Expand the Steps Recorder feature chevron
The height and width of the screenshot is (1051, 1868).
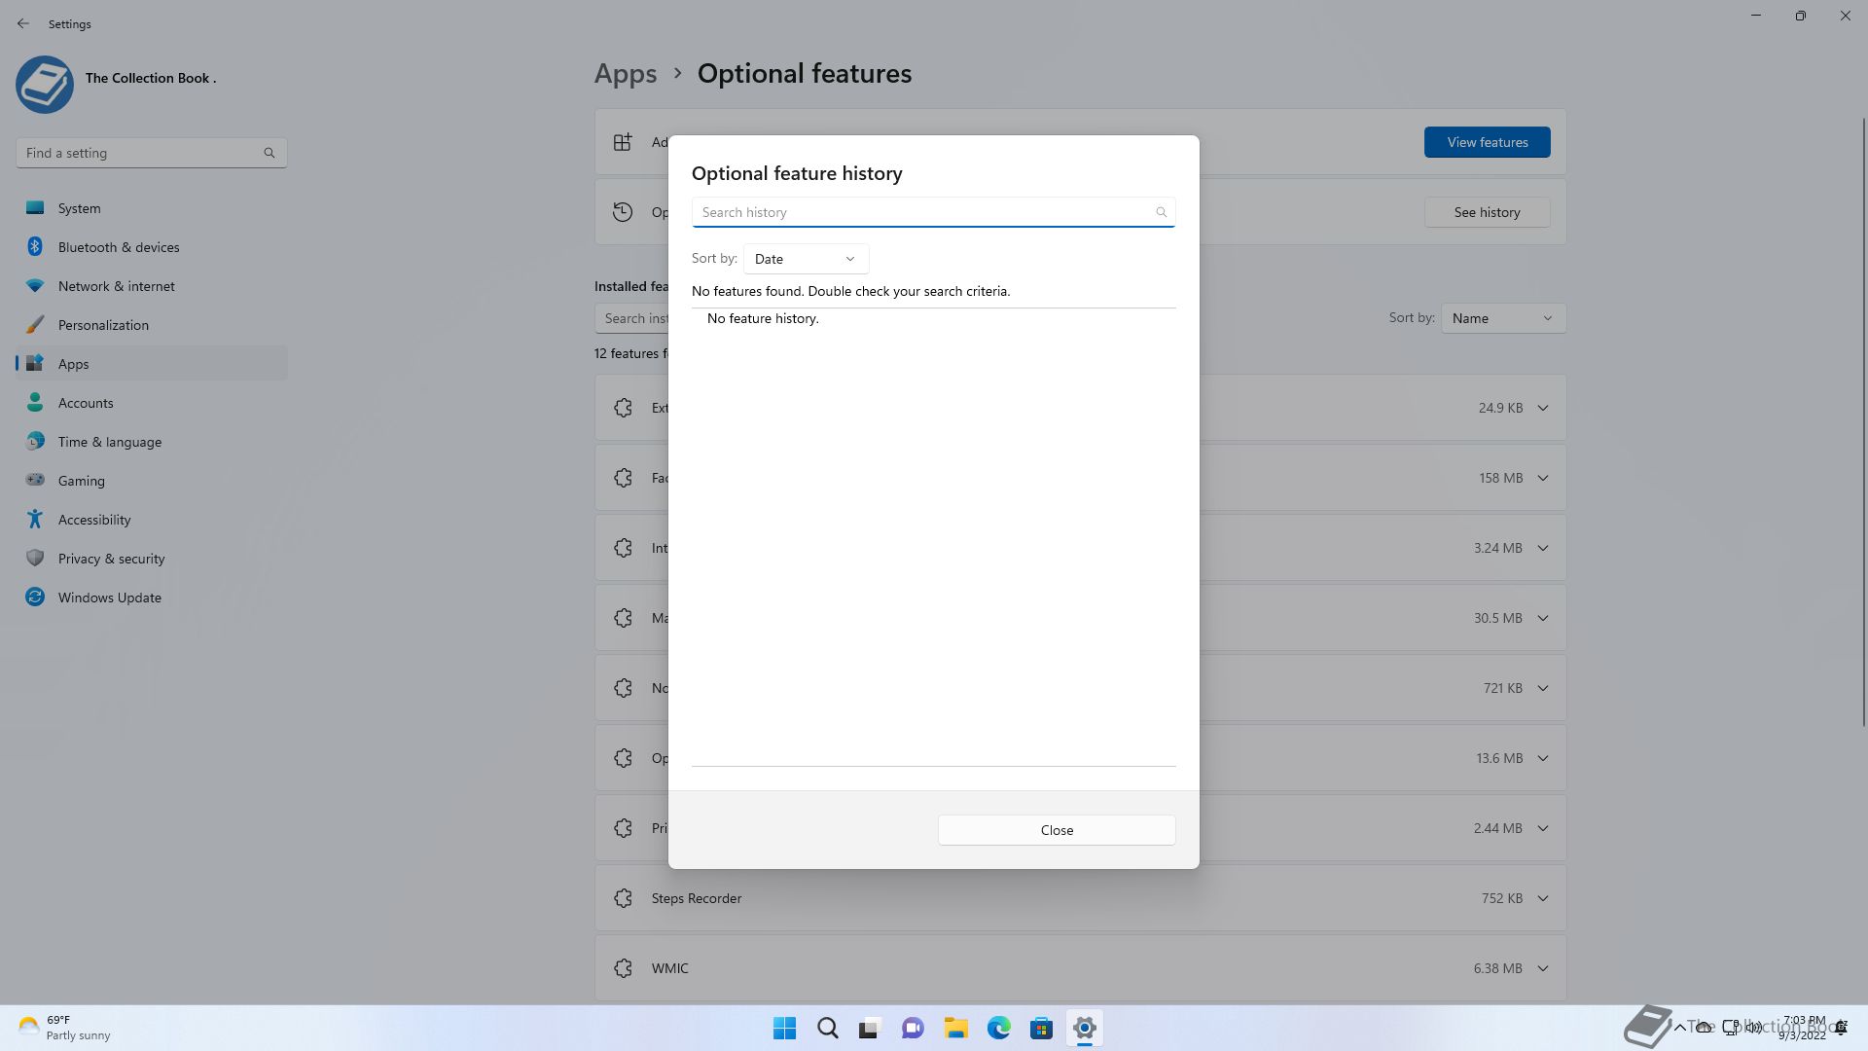[1542, 898]
